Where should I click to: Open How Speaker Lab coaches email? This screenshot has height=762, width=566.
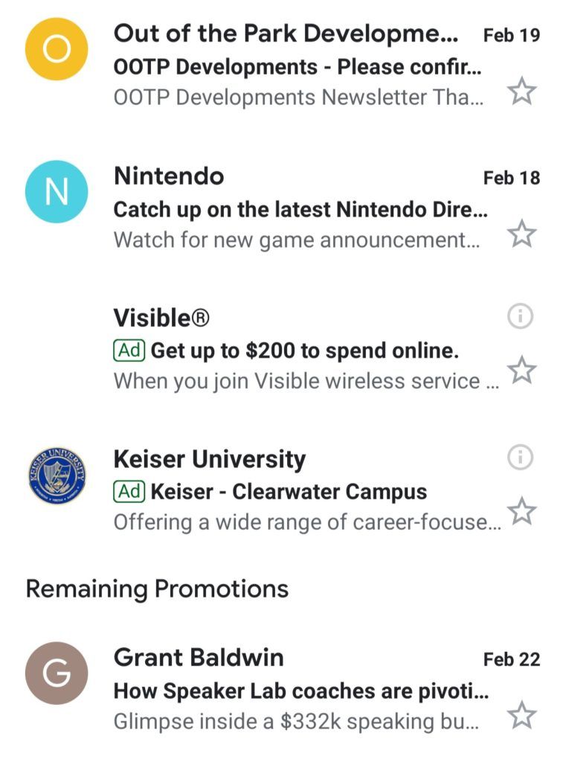click(x=300, y=691)
